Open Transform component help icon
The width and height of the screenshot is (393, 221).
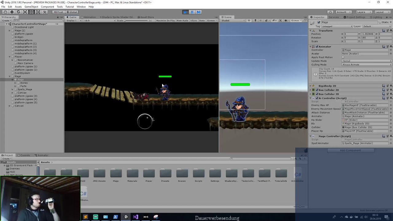383,31
